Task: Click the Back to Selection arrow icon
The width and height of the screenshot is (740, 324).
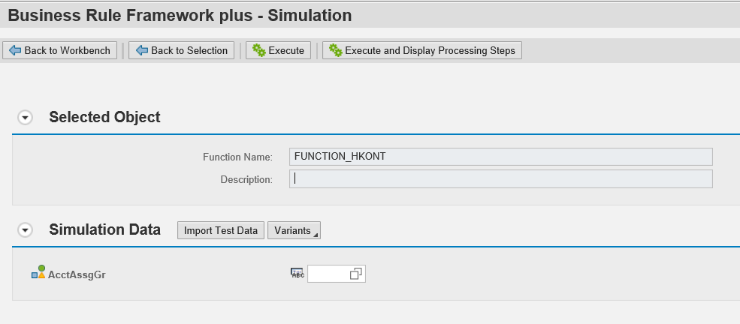Action: (x=140, y=50)
